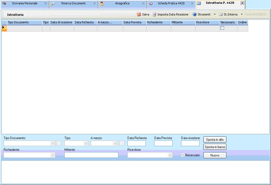Click the Richiedente column header
The height and width of the screenshot is (185, 271).
click(x=159, y=23)
